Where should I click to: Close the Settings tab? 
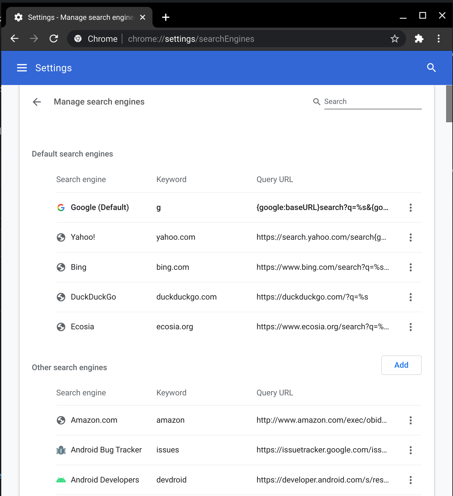click(x=143, y=17)
